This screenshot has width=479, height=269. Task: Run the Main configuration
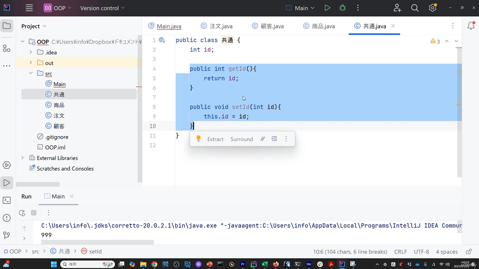click(x=327, y=8)
